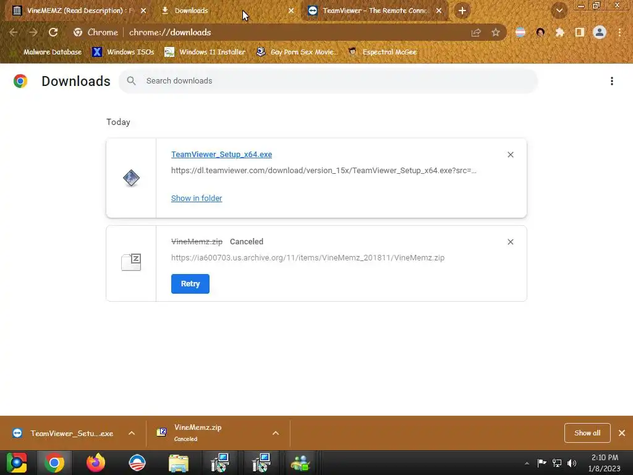The height and width of the screenshot is (475, 633).
Task: Open the Messenger people taskbar icon
Action: (301, 463)
